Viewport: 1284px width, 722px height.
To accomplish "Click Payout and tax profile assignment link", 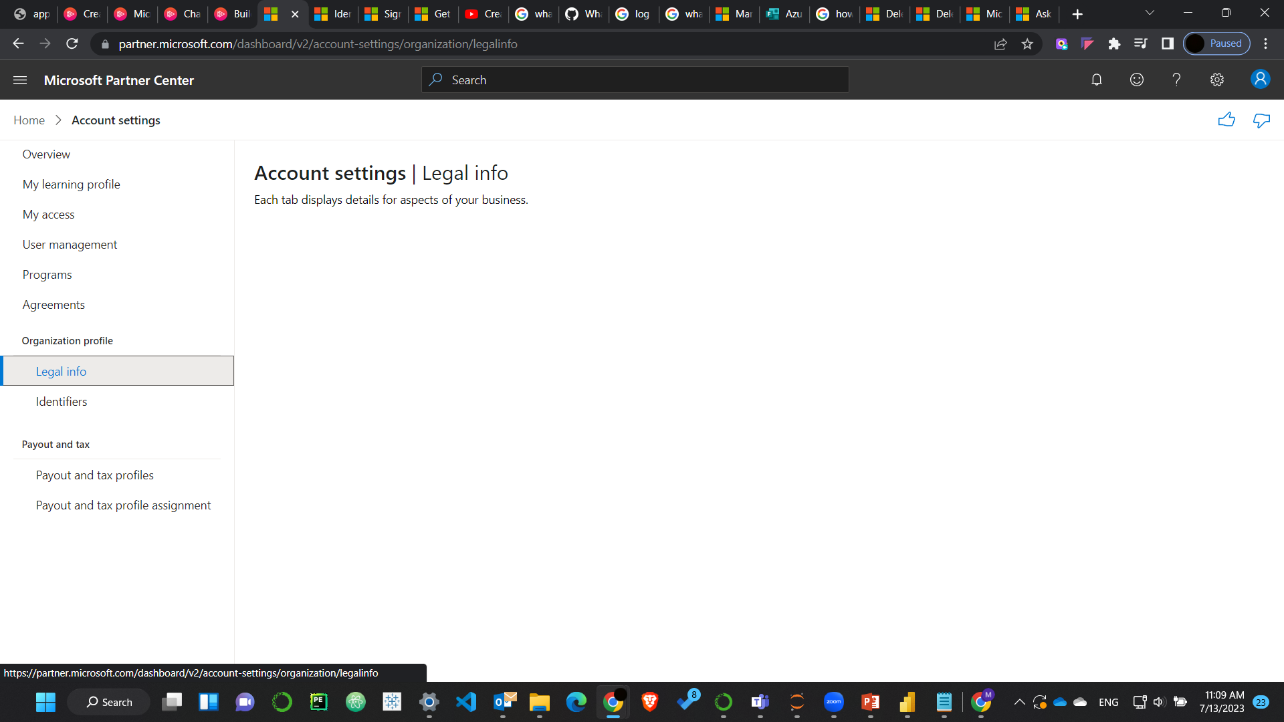I will 124,504.
